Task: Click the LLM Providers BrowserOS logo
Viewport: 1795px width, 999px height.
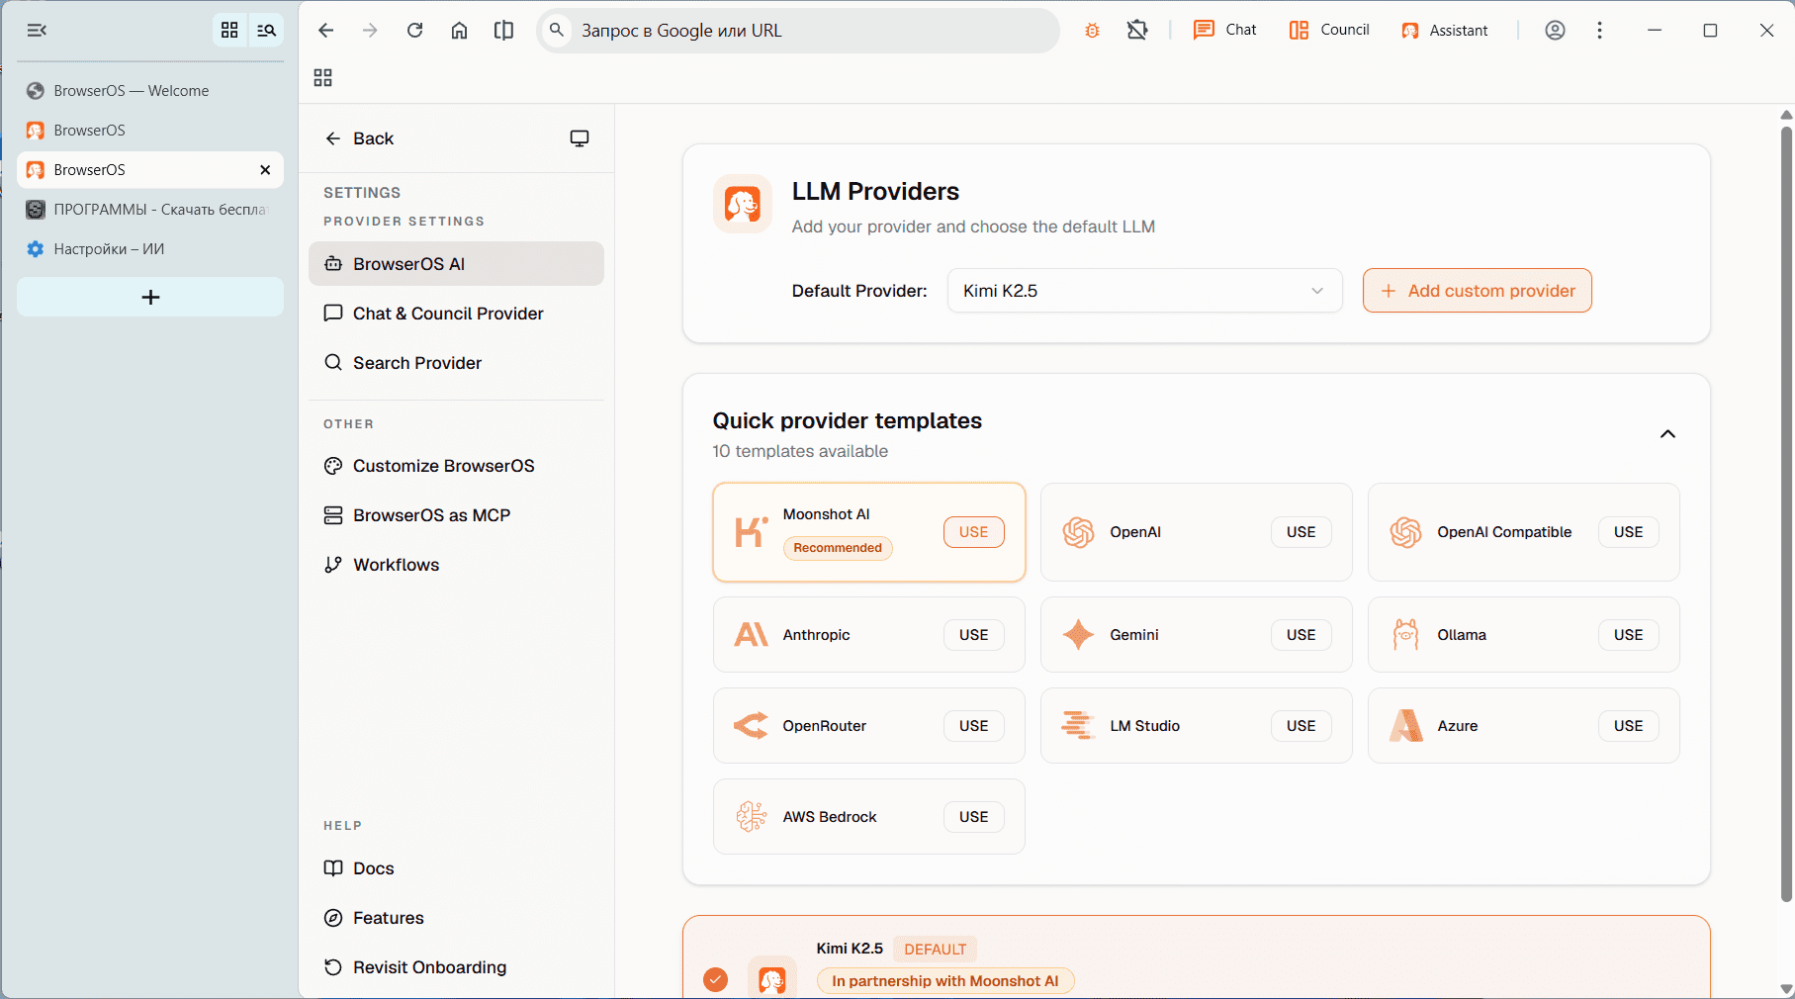Action: point(743,205)
